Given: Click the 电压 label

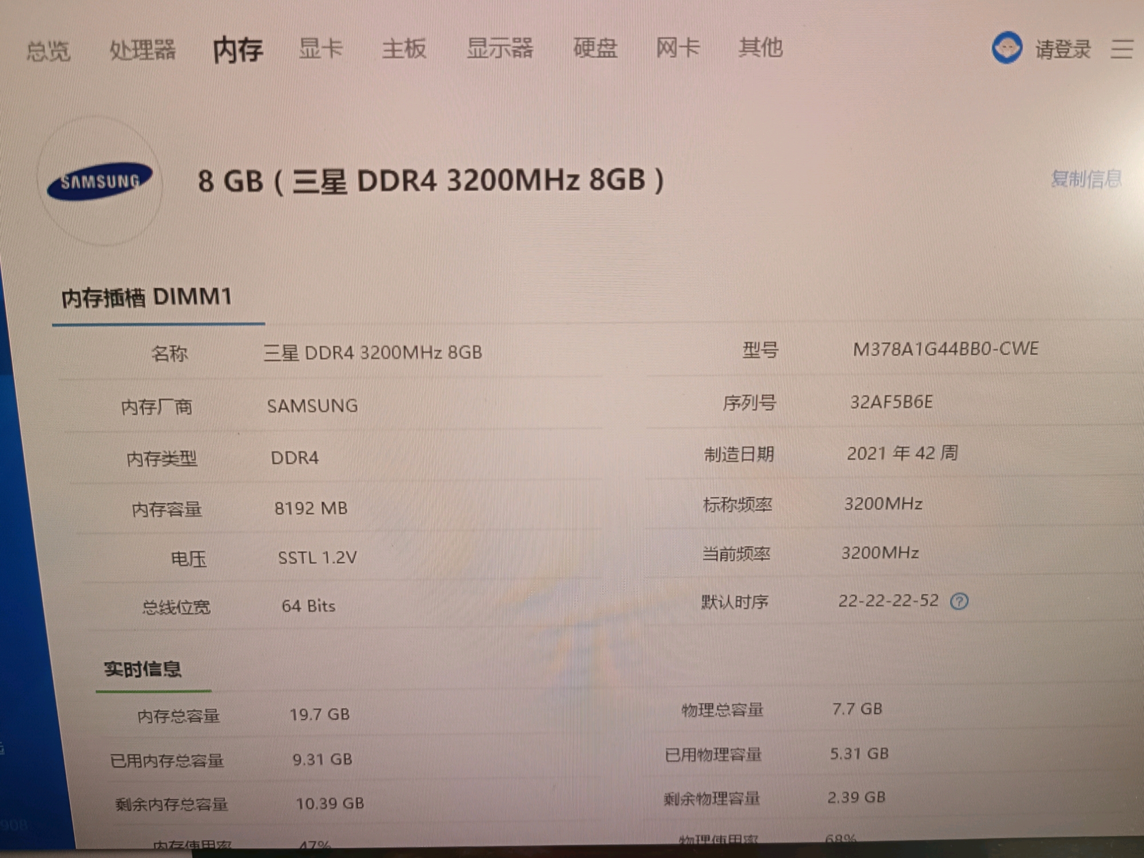Looking at the screenshot, I should click(189, 559).
